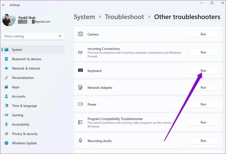This screenshot has width=226, height=154.
Task: Click the Personalization paintbrush icon
Action: point(6,78)
